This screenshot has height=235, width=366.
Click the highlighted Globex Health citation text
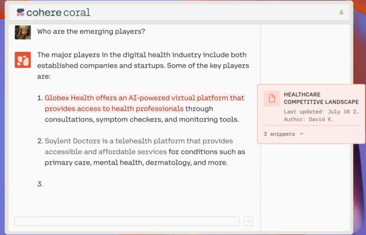[x=144, y=103]
